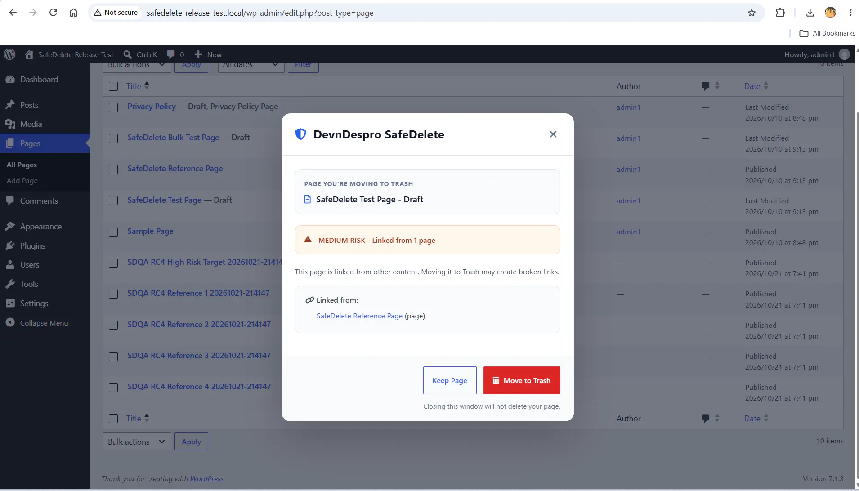The image size is (859, 491).
Task: Open Chrome three-dot menu
Action: (x=850, y=13)
